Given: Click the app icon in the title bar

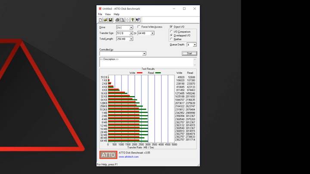Looking at the screenshot, I should (x=100, y=9).
